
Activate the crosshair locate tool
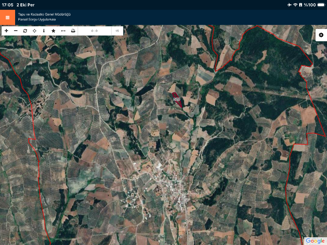34,31
